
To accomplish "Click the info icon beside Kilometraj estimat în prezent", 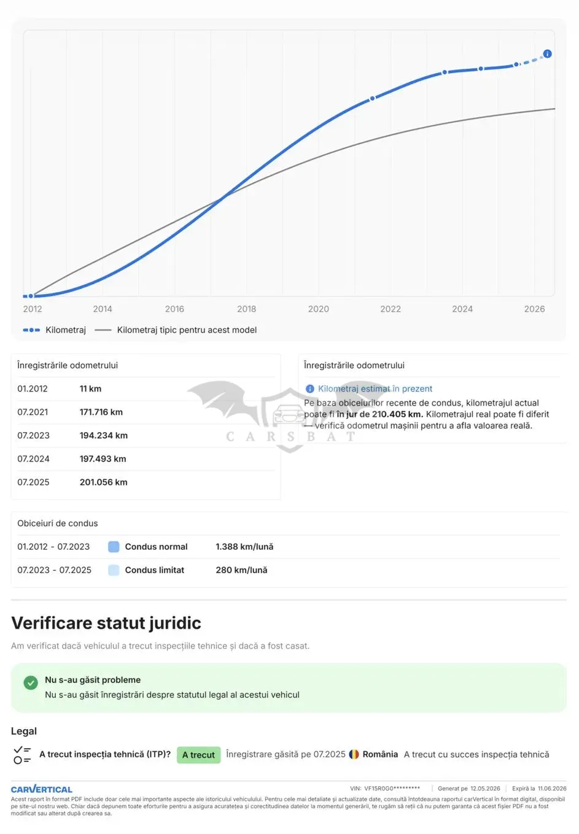I will point(309,389).
